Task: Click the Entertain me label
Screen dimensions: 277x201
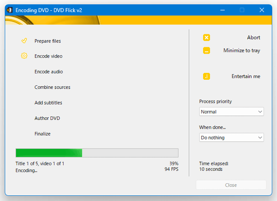Action: (x=246, y=76)
